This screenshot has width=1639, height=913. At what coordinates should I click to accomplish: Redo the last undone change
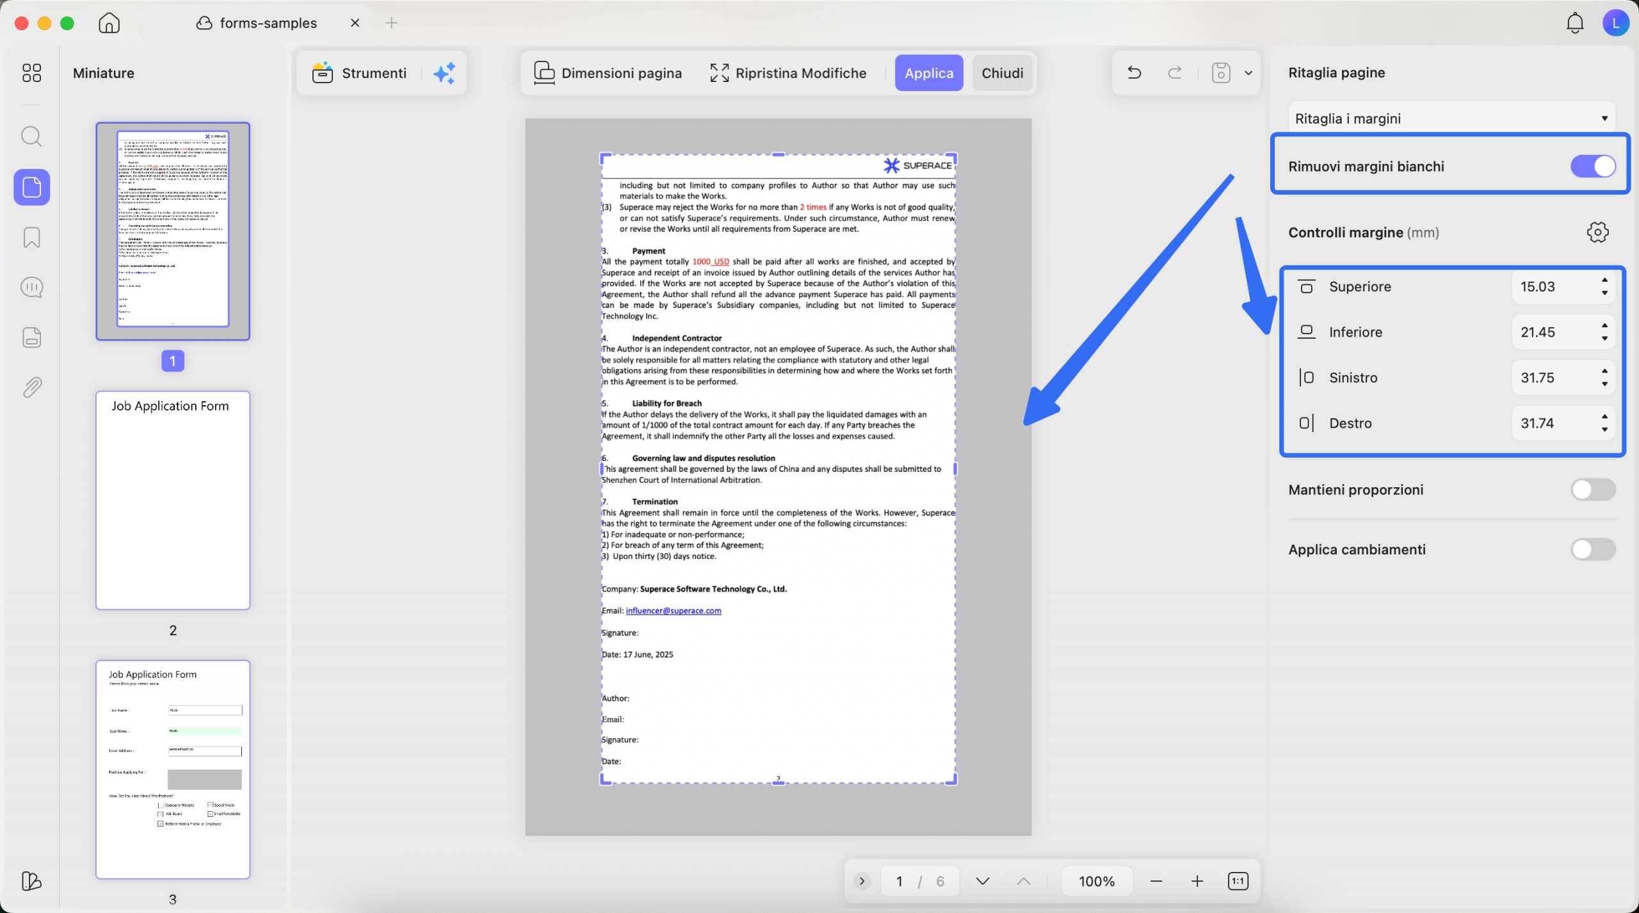[x=1175, y=73]
